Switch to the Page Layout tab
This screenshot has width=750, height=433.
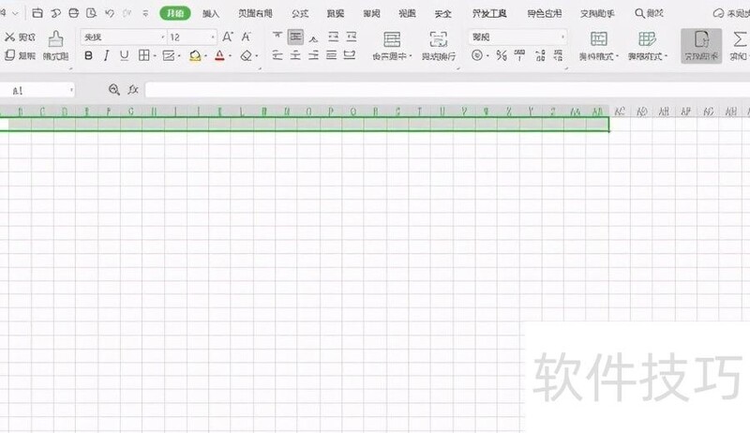255,13
